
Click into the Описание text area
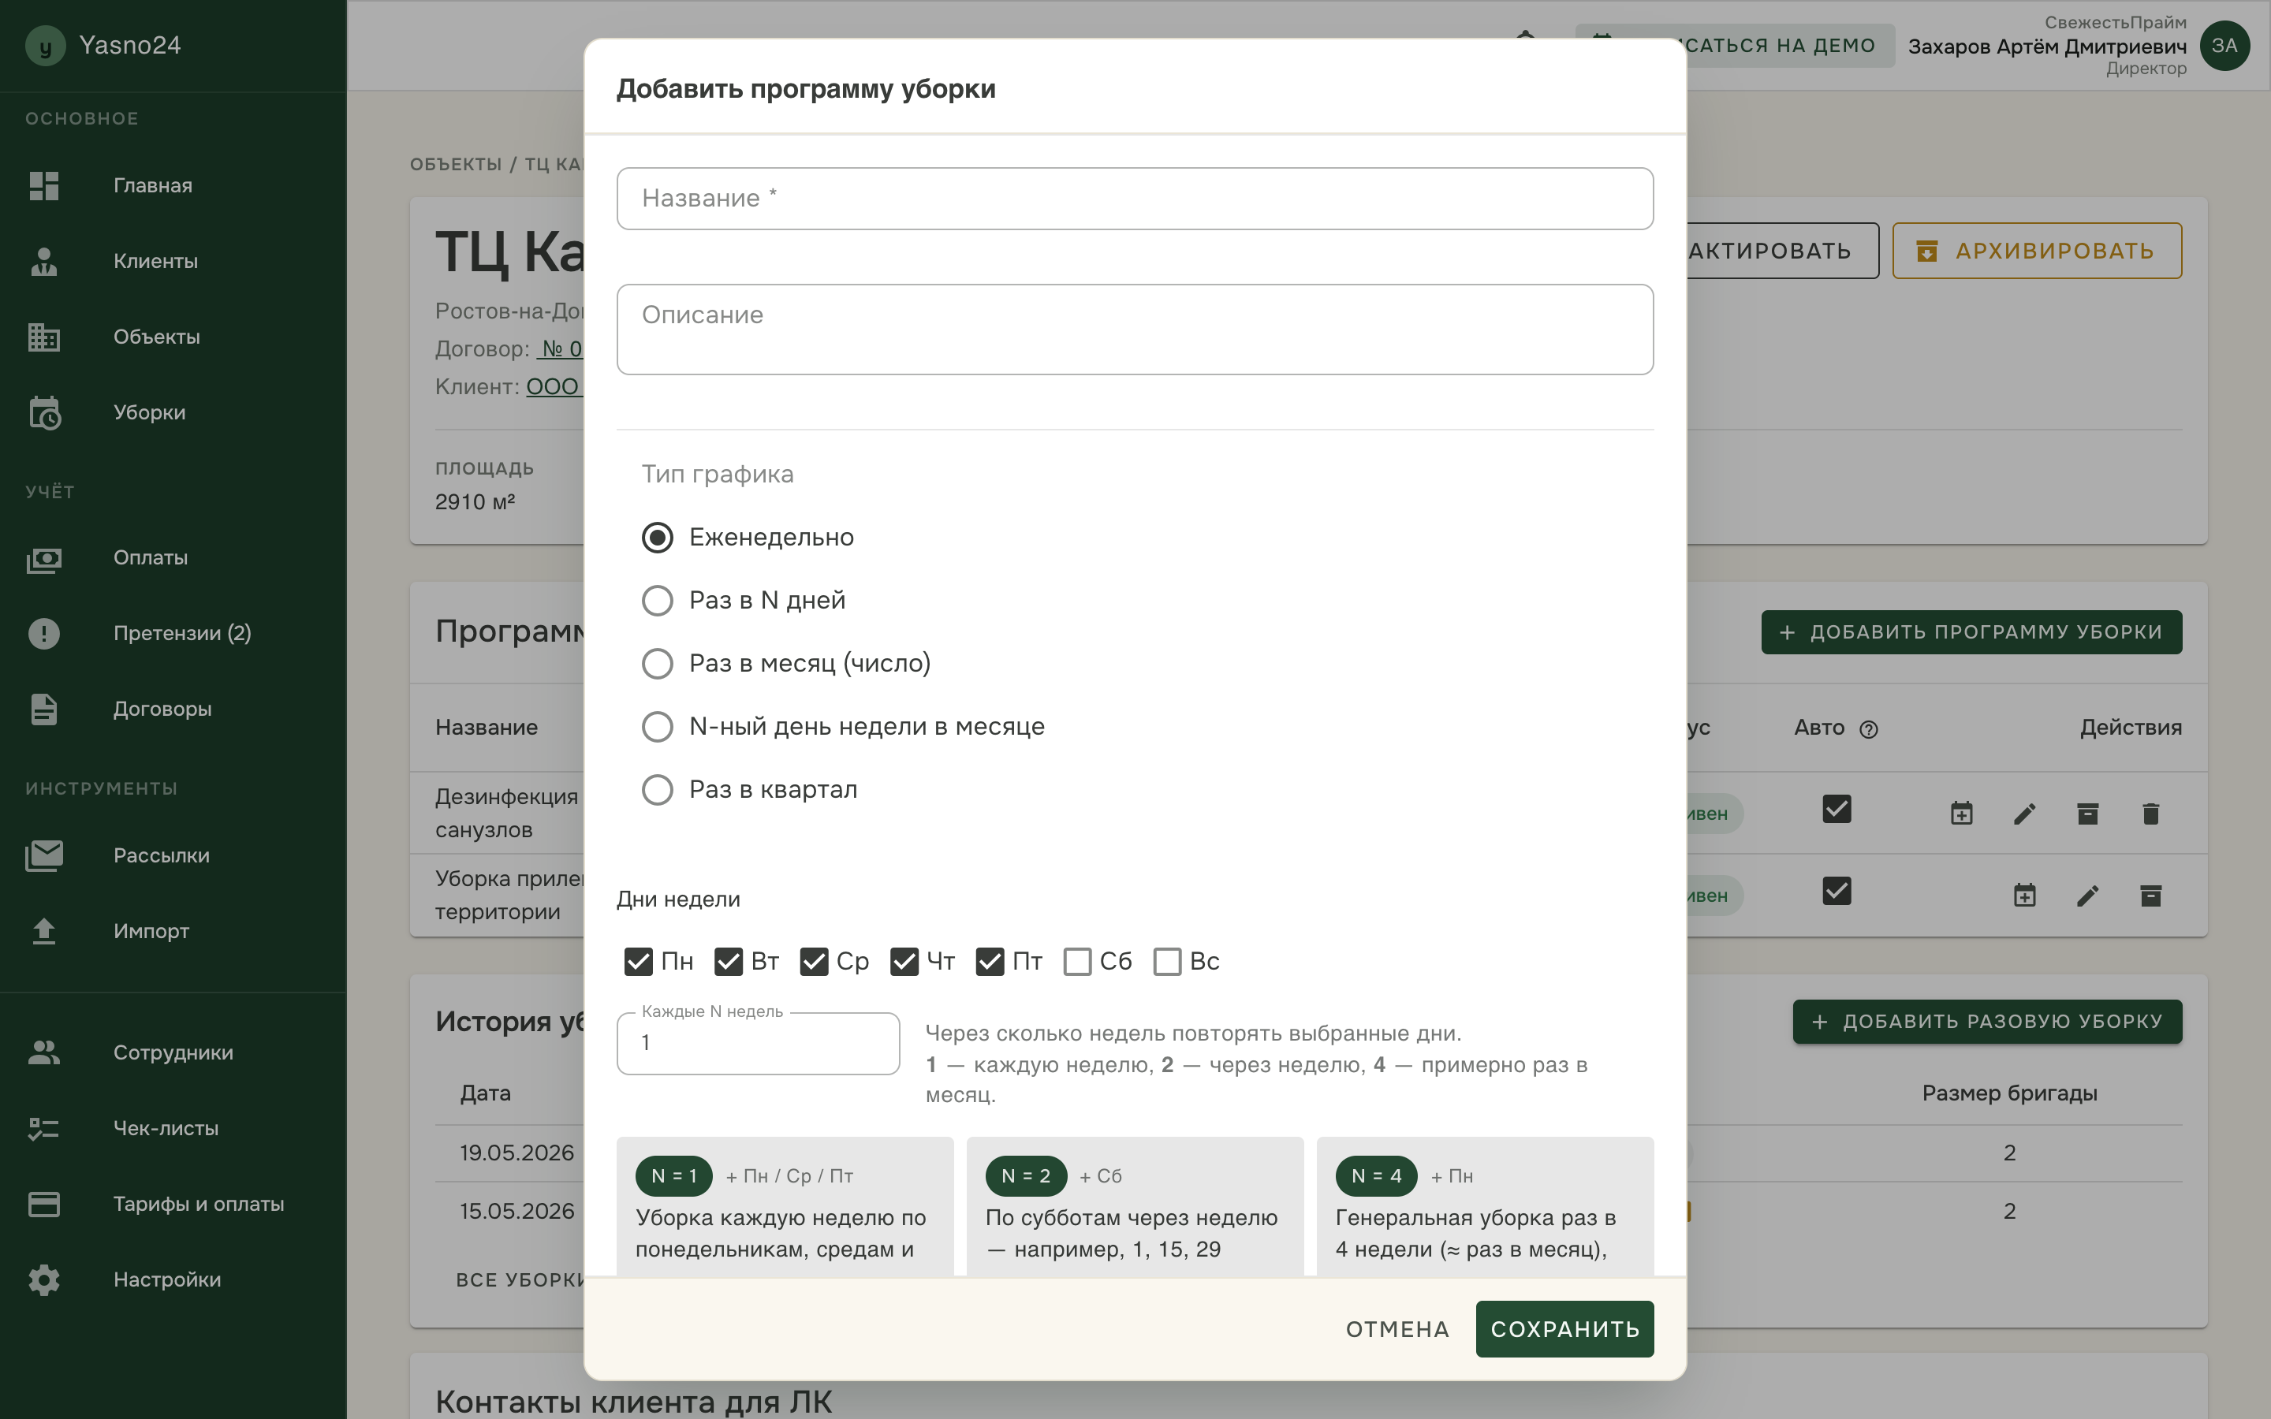1135,330
